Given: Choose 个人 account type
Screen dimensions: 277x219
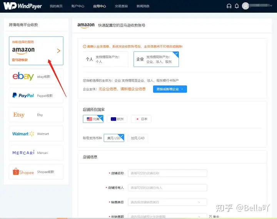Looking at the screenshot, I should point(105,59).
